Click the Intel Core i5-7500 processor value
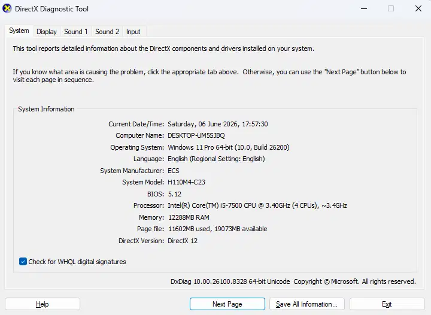Viewport: 431px width, 315px height. (257, 205)
